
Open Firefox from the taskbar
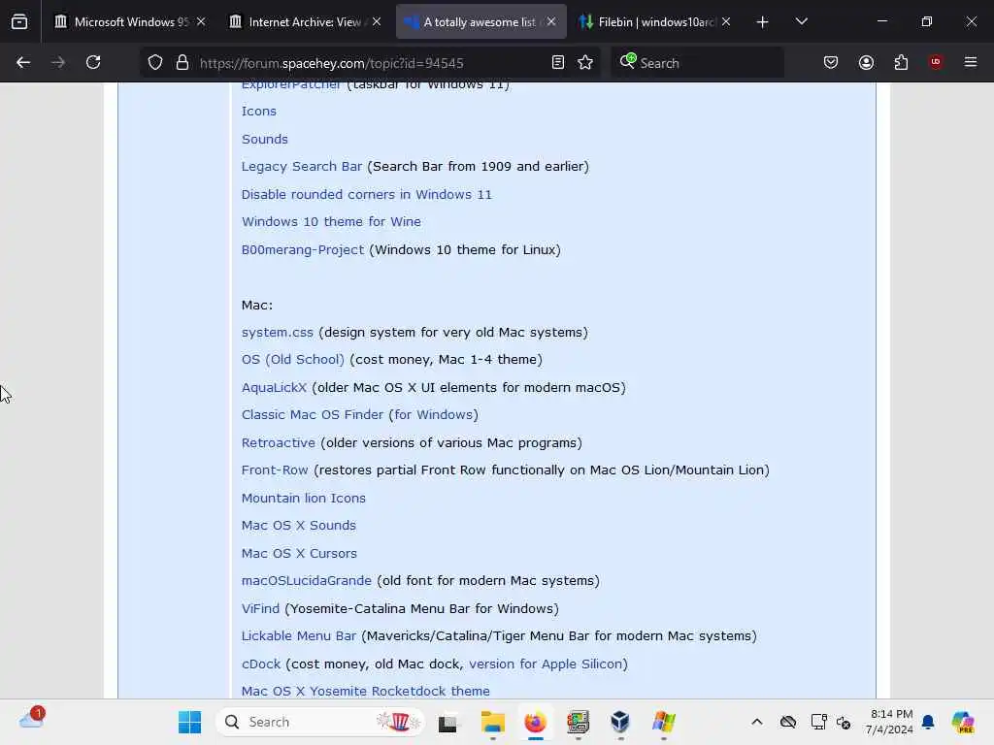(535, 722)
